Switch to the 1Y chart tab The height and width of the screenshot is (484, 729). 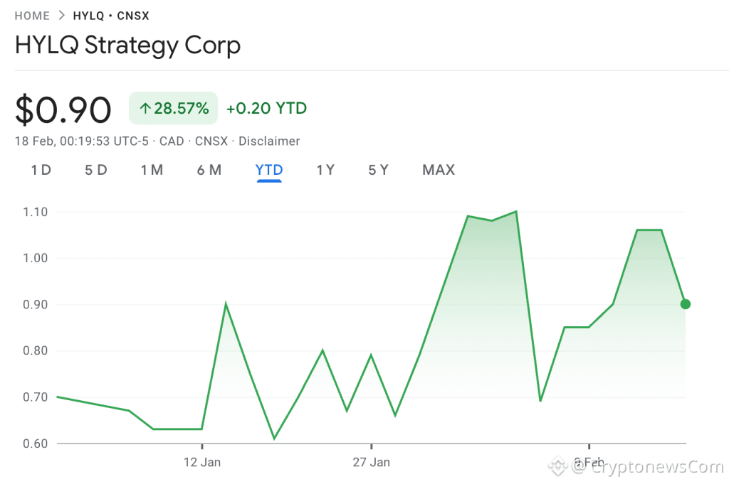tap(325, 170)
